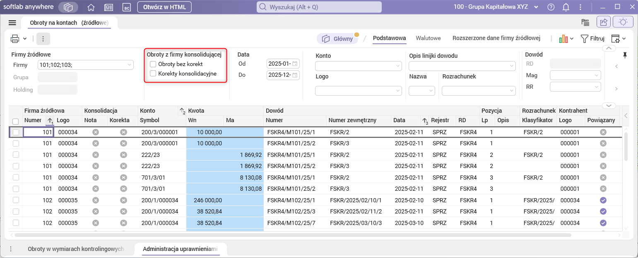Open the hamburger menu icon
This screenshot has width=638, height=258.
click(12, 23)
